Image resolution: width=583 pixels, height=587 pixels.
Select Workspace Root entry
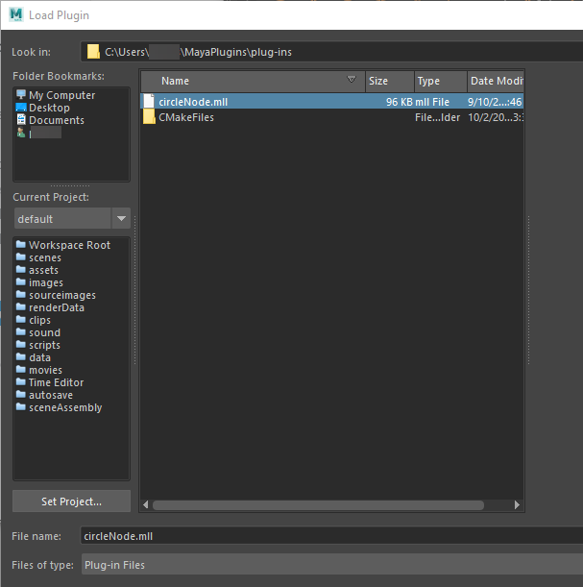click(69, 245)
